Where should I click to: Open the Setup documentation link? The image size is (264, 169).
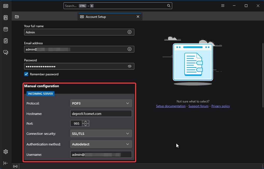(x=171, y=106)
